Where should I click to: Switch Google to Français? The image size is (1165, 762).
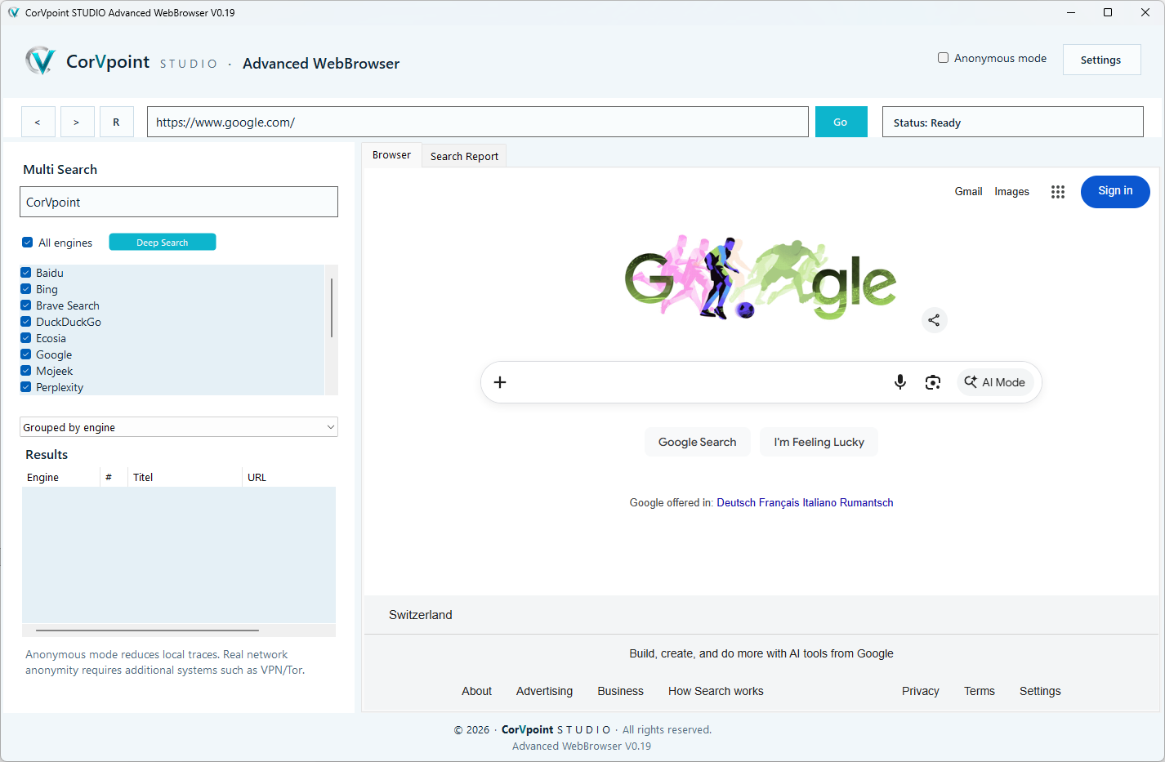779,503
